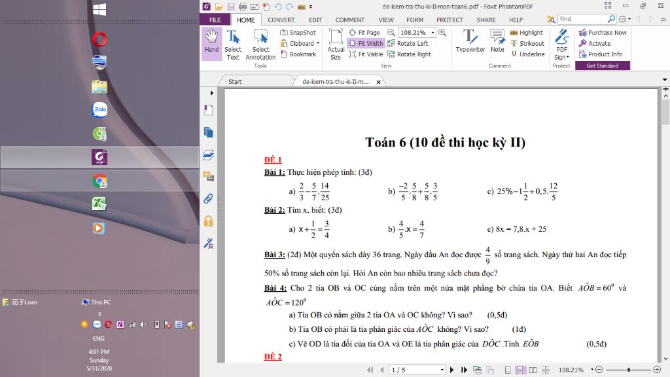Screen dimensions: 670x377
Task: Decrease zoom with status bar minus button
Action: (599, 369)
